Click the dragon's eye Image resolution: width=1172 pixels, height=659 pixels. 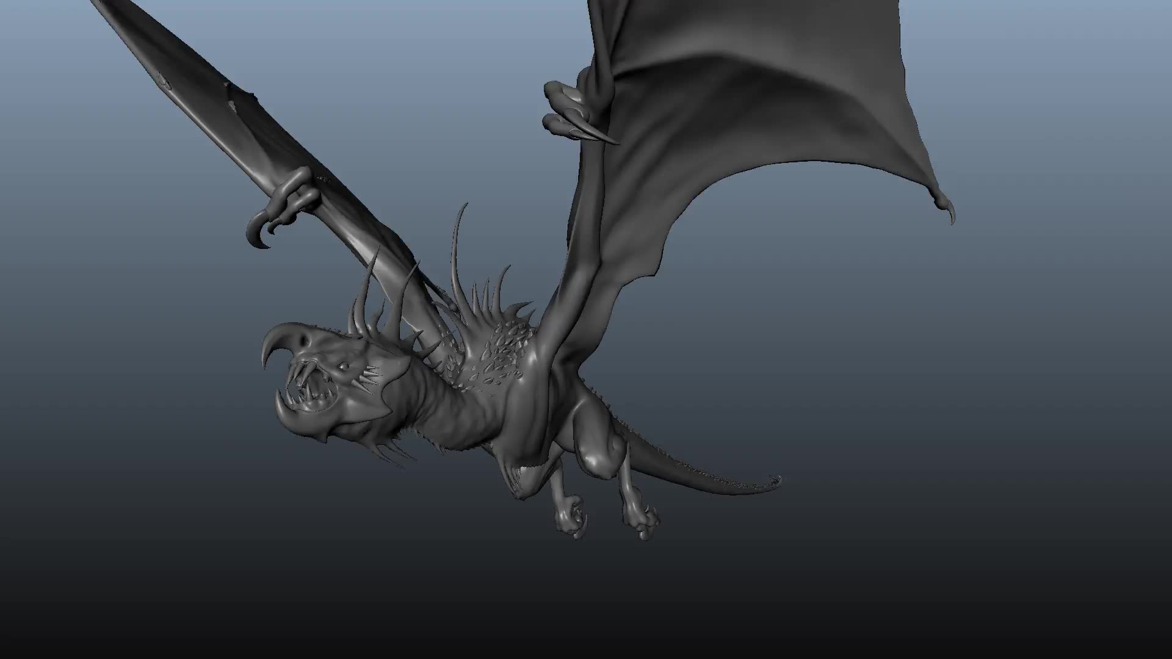344,367
